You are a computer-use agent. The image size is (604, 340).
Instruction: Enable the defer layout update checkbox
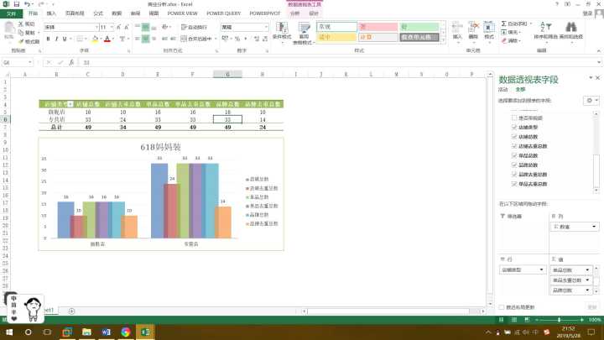click(502, 308)
